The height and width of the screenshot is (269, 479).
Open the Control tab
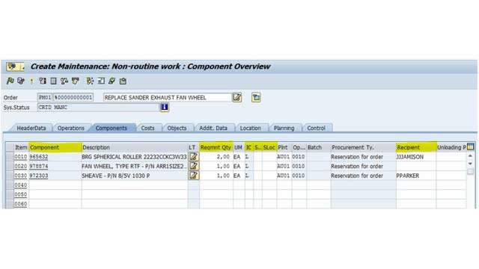tap(316, 128)
